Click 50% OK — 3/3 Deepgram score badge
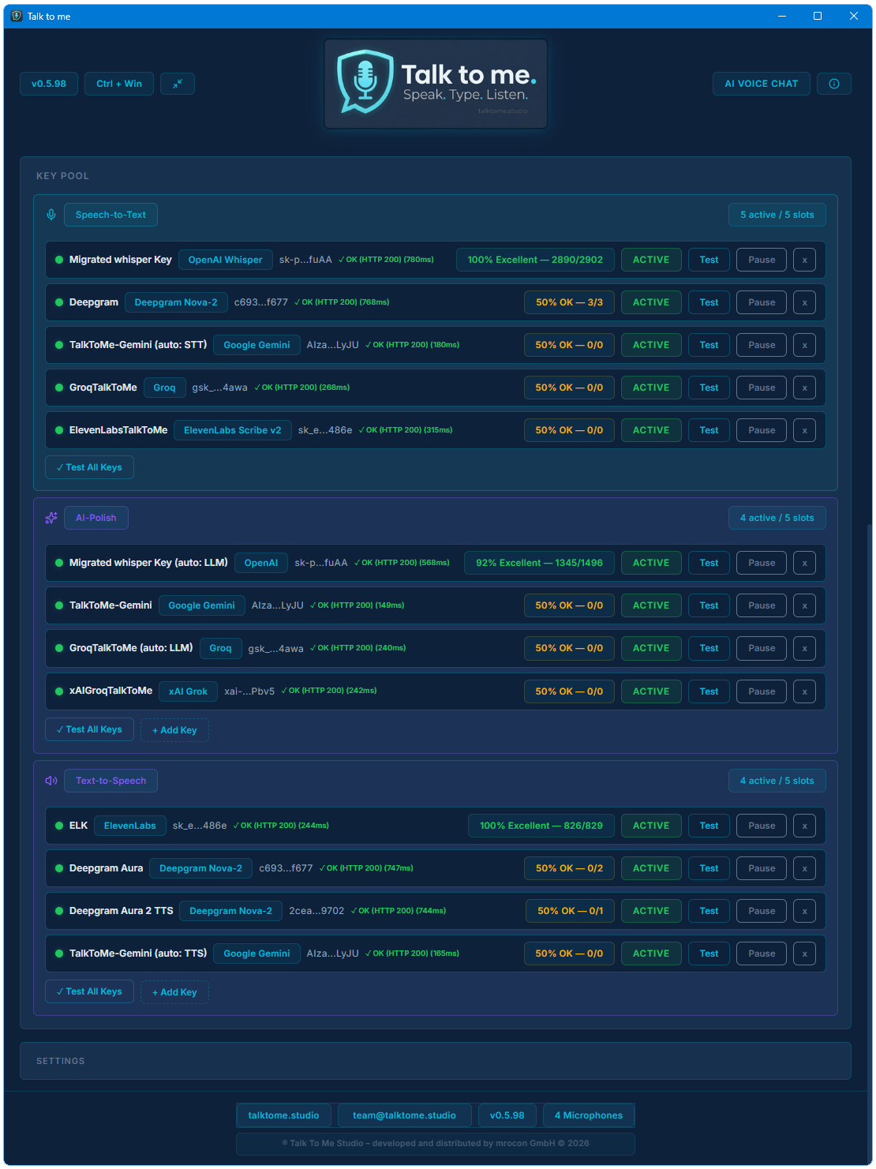This screenshot has height=1169, width=876. point(569,302)
